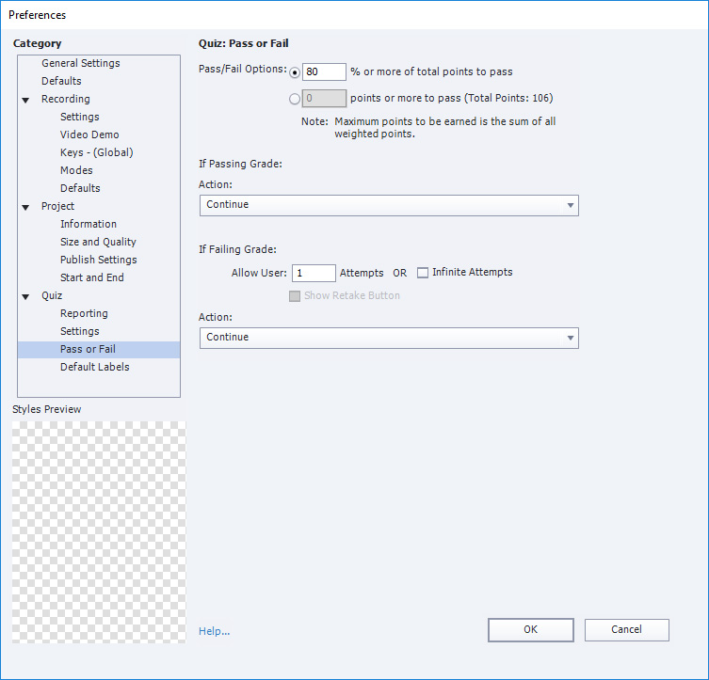
Task: Collapse the Recording category tree
Action: [25, 100]
